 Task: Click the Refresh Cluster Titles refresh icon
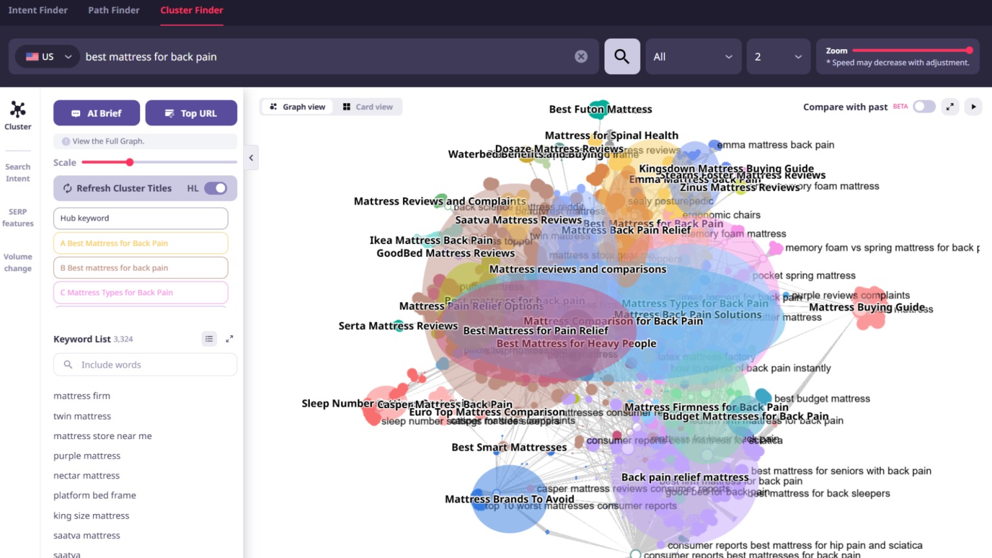[67, 188]
